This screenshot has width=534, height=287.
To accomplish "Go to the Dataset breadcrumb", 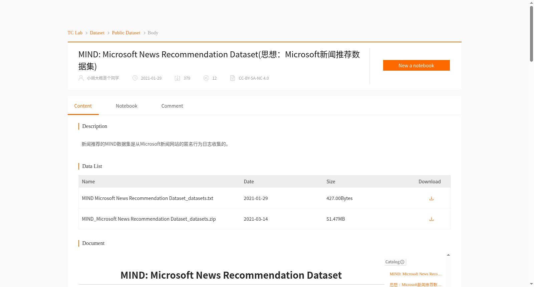I will [97, 33].
